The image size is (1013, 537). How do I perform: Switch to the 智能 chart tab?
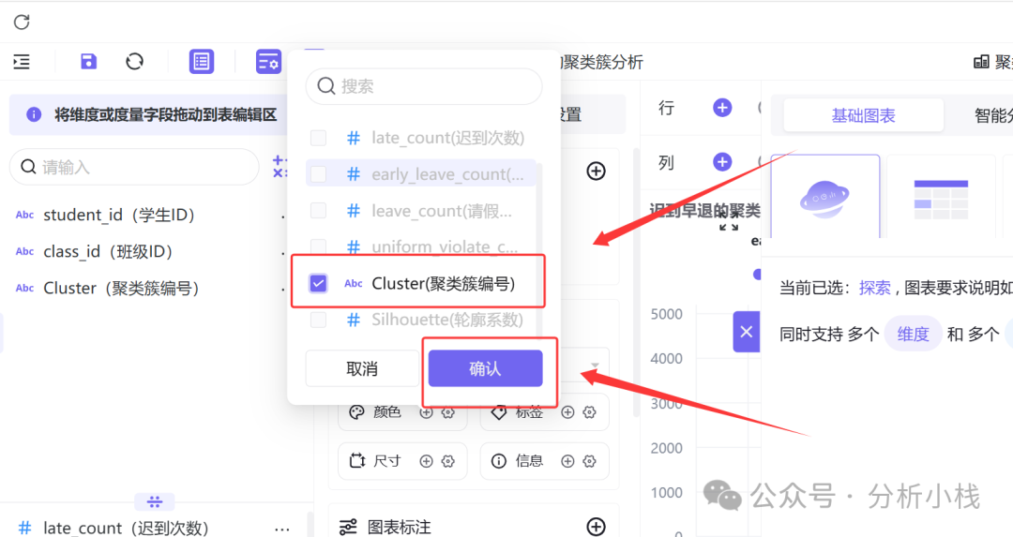click(x=993, y=115)
